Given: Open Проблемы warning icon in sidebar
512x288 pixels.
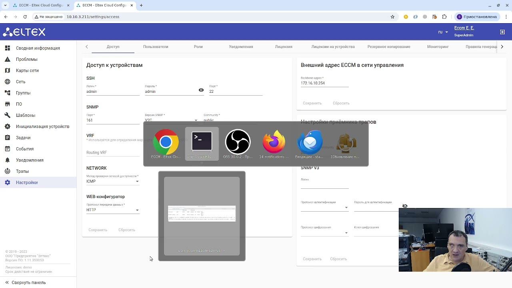Looking at the screenshot, I should [7, 59].
